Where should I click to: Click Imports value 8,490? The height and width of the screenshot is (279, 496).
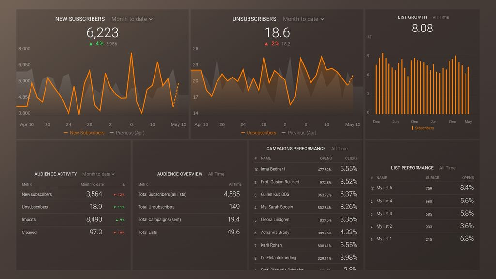(x=94, y=219)
